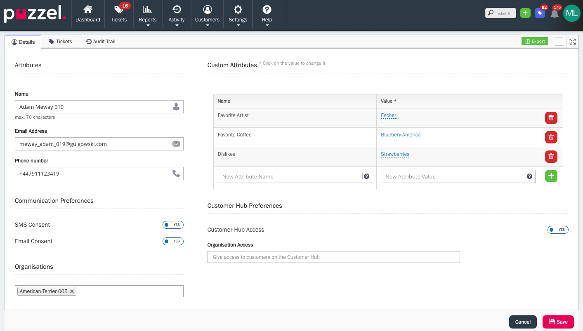Disable Email Consent switch
The height and width of the screenshot is (331, 583).
173,242
